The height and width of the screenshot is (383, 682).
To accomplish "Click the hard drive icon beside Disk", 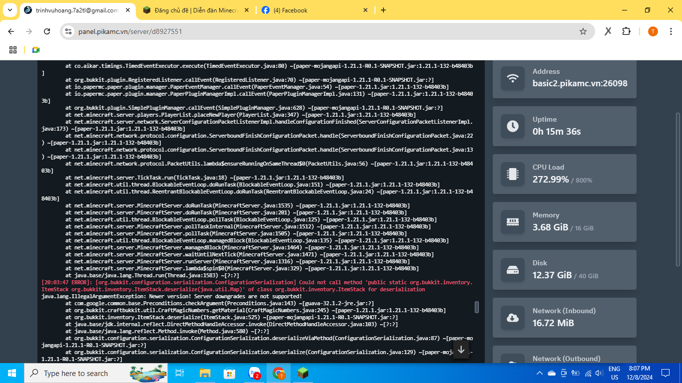I will coord(513,270).
